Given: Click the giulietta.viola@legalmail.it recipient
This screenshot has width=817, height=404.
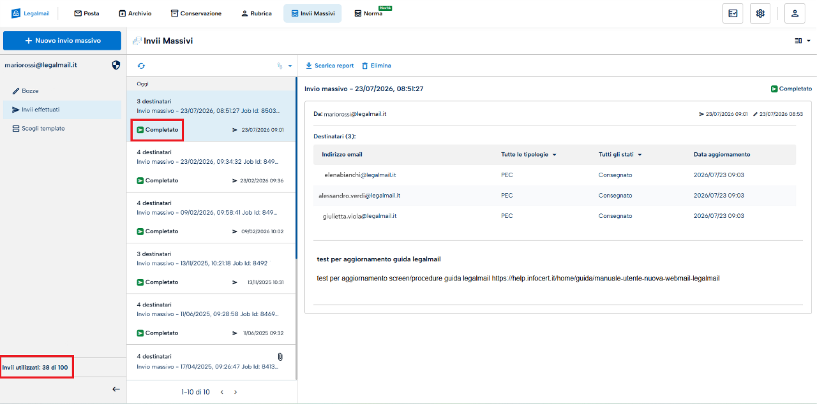Looking at the screenshot, I should pos(360,216).
